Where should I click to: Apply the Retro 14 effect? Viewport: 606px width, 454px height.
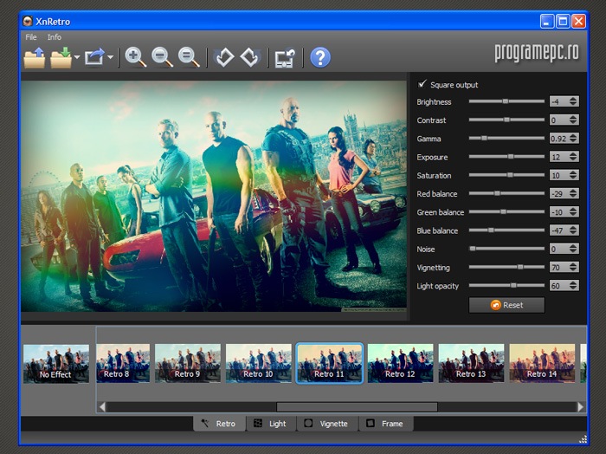point(542,364)
